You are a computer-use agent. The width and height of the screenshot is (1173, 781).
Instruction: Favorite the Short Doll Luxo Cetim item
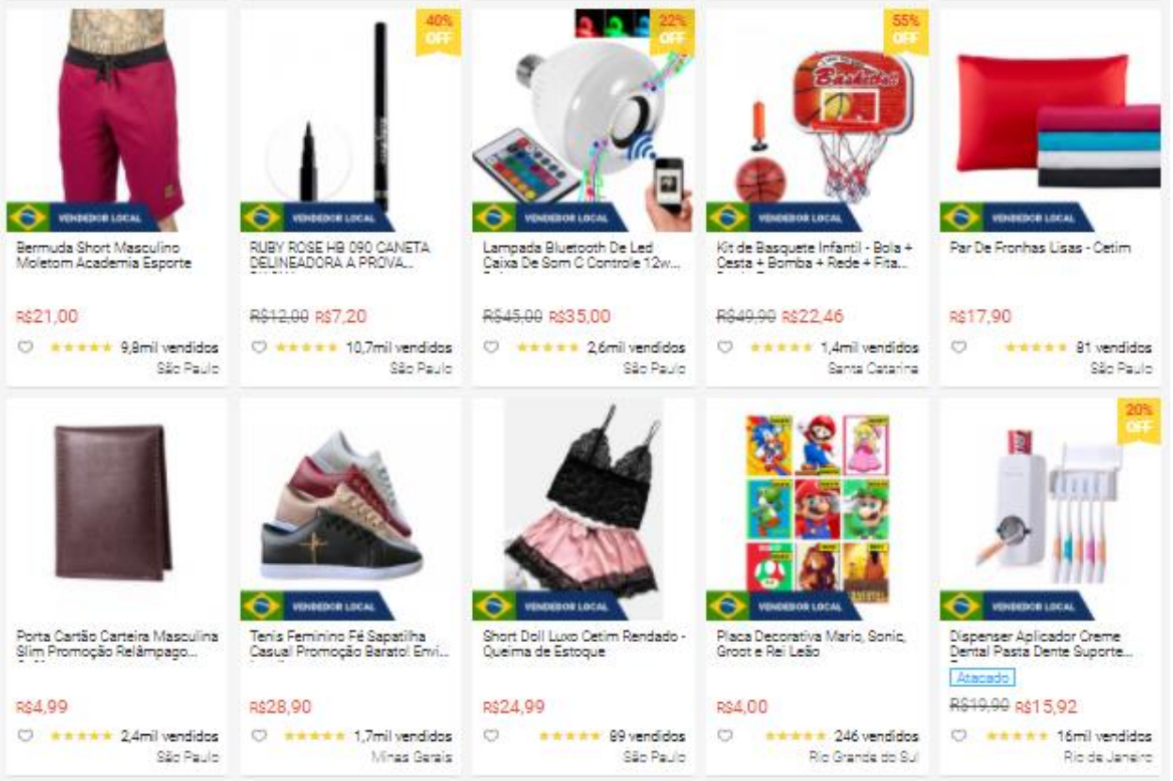(x=491, y=736)
